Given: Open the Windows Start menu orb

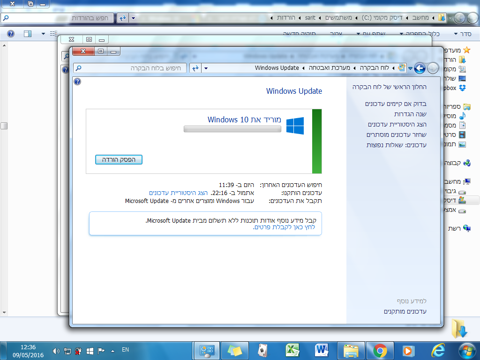Looking at the screenshot, I should 467,351.
